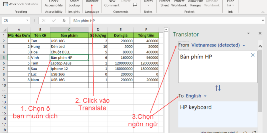Click the thumbs up feedback icon
267x133 pixels.
(x=246, y=132)
